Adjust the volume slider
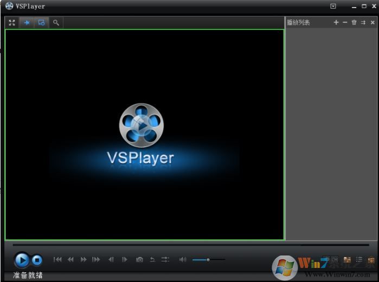The image size is (379, 282). [209, 260]
